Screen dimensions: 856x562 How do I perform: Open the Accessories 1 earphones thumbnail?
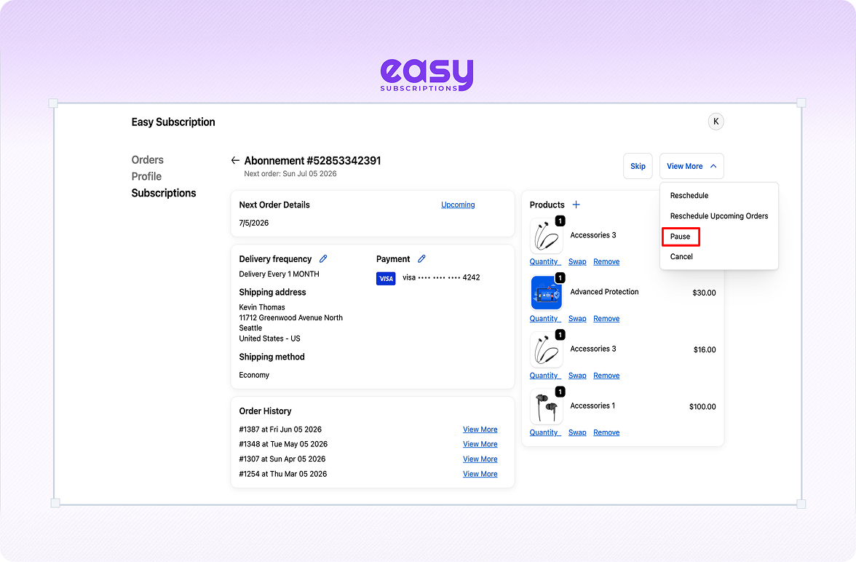coord(546,406)
